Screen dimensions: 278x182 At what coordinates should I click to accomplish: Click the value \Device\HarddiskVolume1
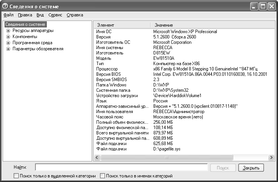click(x=177, y=96)
